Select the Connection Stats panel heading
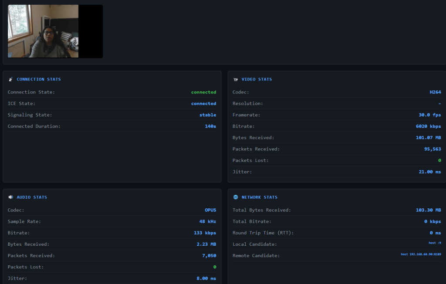Image resolution: width=446 pixels, height=284 pixels. pos(39,80)
